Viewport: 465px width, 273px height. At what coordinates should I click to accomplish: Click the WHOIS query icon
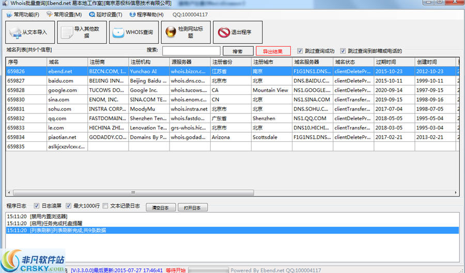(x=118, y=33)
